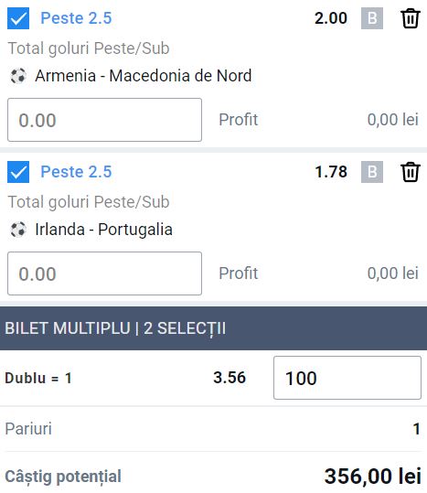The width and height of the screenshot is (427, 493).
Task: Open Irlanda - Portugalia match details
Action: pos(103,230)
